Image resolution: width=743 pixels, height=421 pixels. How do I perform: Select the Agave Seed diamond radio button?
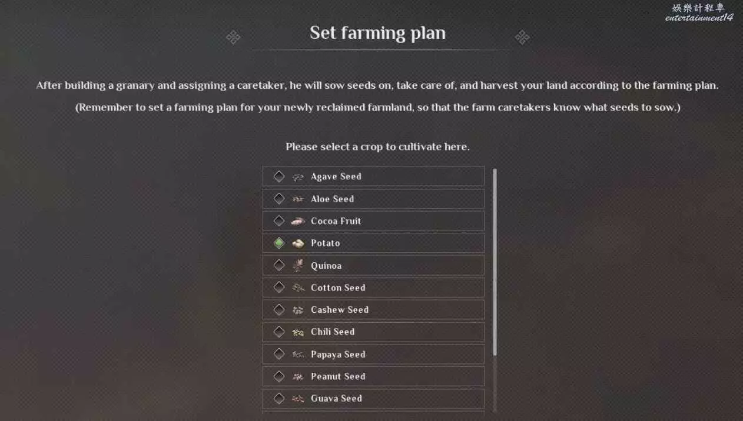click(x=279, y=176)
